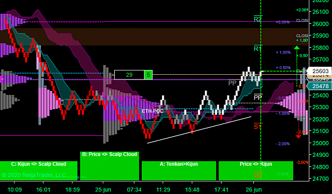Click the 26100 price axis label
Viewport: 332px width, 194px height.
[320, 12]
